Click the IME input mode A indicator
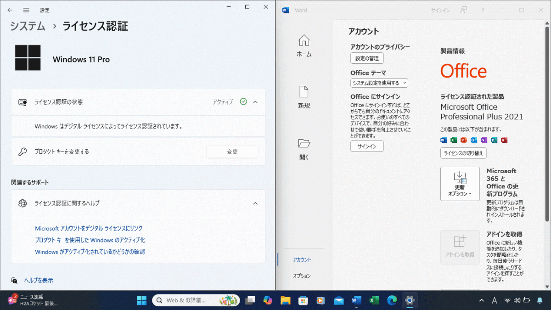The height and width of the screenshot is (310, 551). (495, 300)
